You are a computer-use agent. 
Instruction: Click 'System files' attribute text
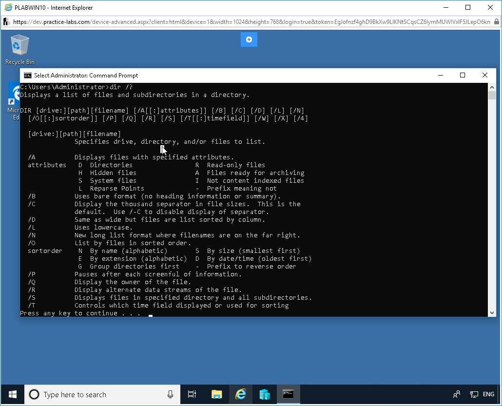pyautogui.click(x=113, y=181)
